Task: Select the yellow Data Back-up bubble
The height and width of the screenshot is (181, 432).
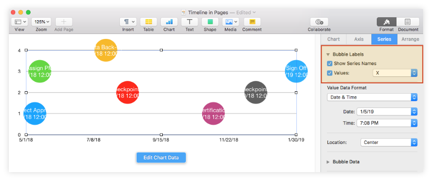Action: point(106,50)
